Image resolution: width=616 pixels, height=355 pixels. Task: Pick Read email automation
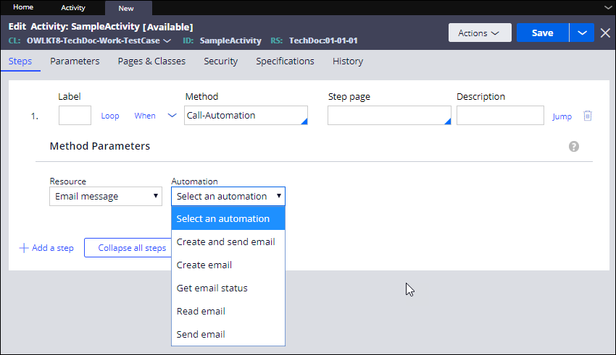[201, 311]
